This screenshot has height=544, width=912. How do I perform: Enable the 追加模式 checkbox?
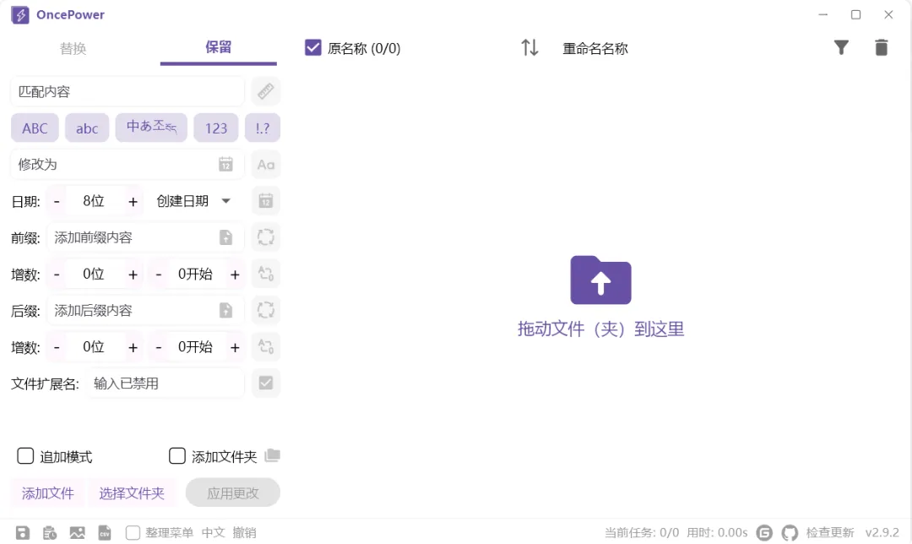click(x=25, y=456)
